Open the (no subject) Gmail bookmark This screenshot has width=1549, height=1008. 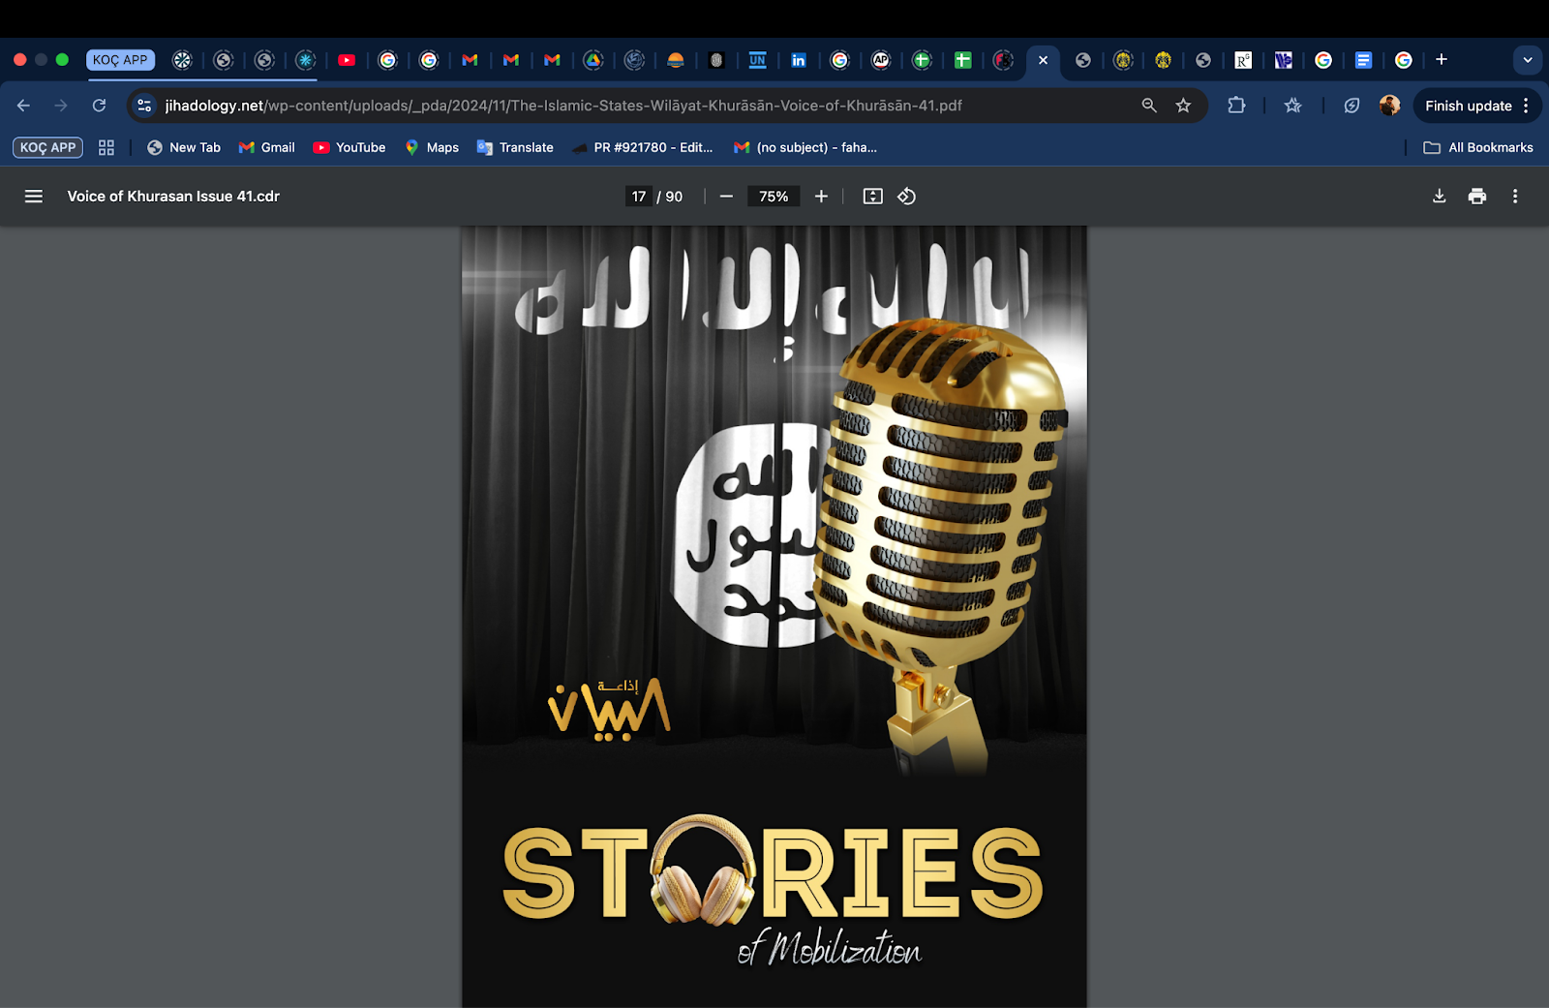pos(805,147)
